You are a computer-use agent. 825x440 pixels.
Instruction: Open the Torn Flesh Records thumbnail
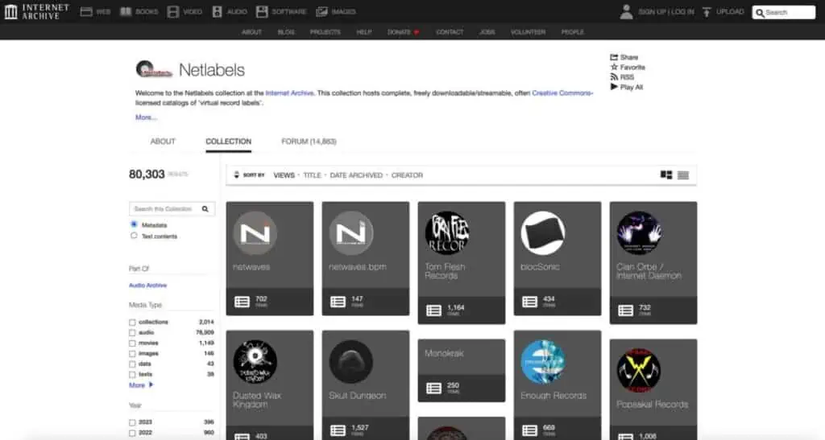coord(446,232)
